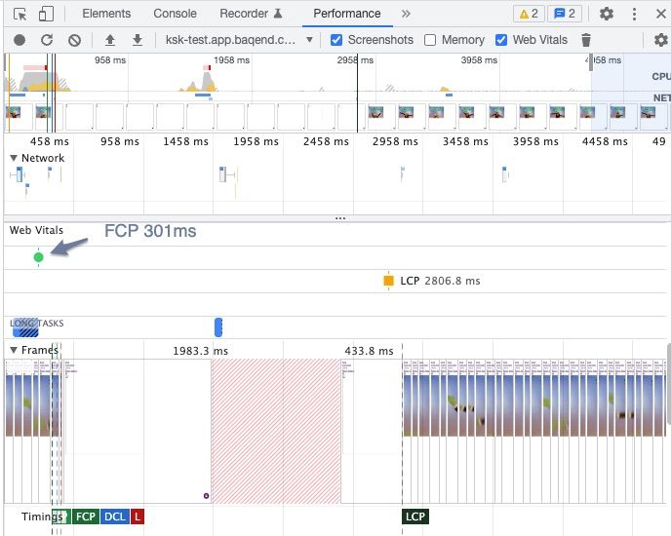Open the DevTools settings gear
The height and width of the screenshot is (536, 671).
pos(607,14)
